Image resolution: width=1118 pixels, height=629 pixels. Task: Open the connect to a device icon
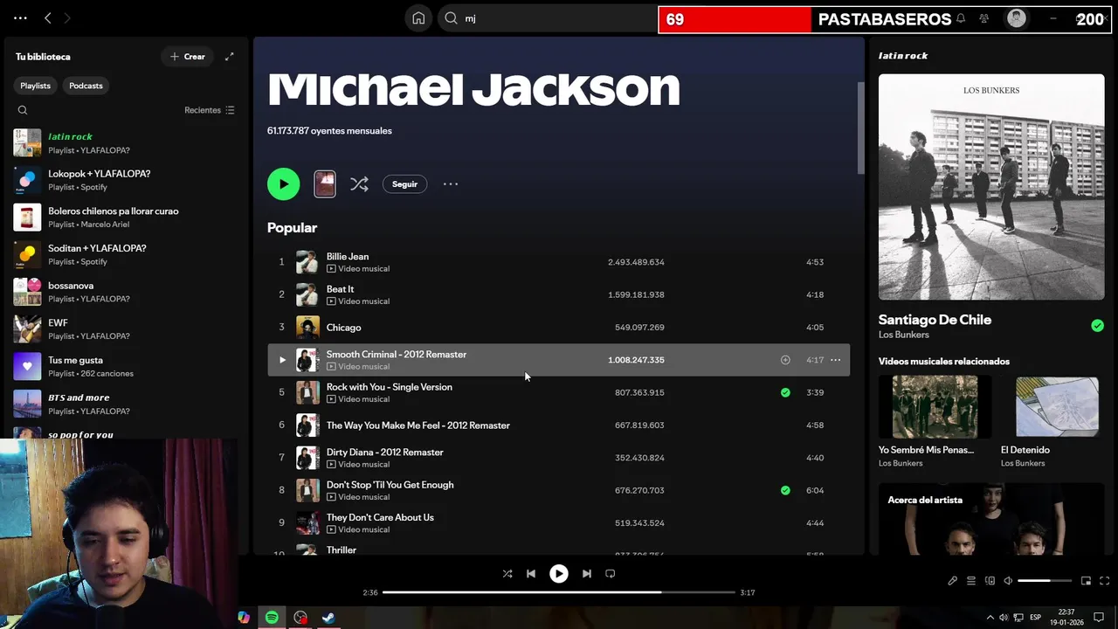[x=990, y=581]
